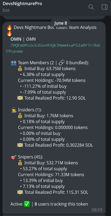Copy the green OMN token contract address
Image resolution: width=111 pixels, height=216 pixels.
tap(53, 48)
